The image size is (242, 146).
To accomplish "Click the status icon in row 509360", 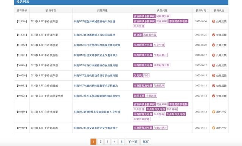I will pyautogui.click(x=214, y=75).
